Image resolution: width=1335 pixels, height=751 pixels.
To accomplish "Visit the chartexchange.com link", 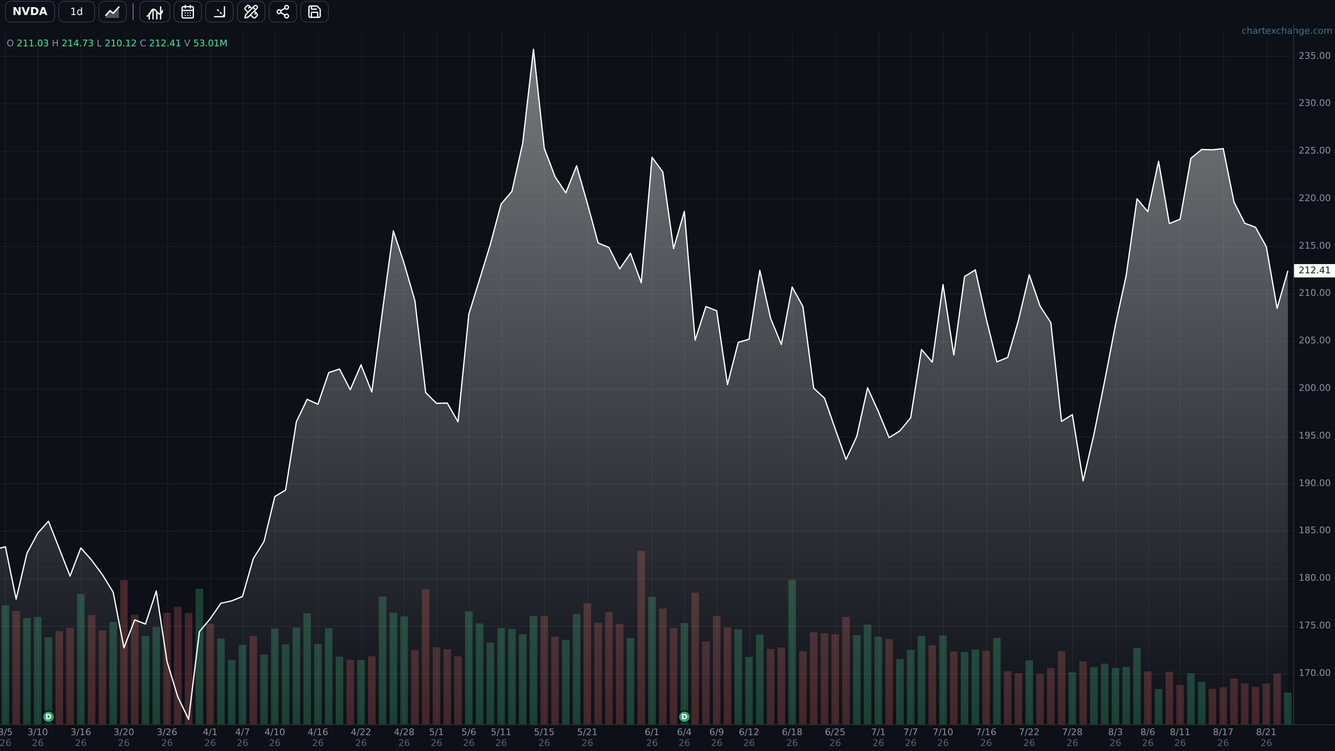I will coord(1286,30).
